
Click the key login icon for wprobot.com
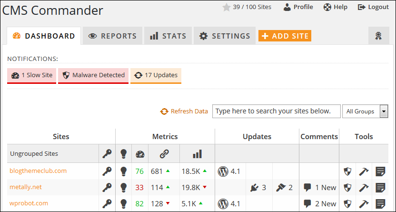coord(107,203)
